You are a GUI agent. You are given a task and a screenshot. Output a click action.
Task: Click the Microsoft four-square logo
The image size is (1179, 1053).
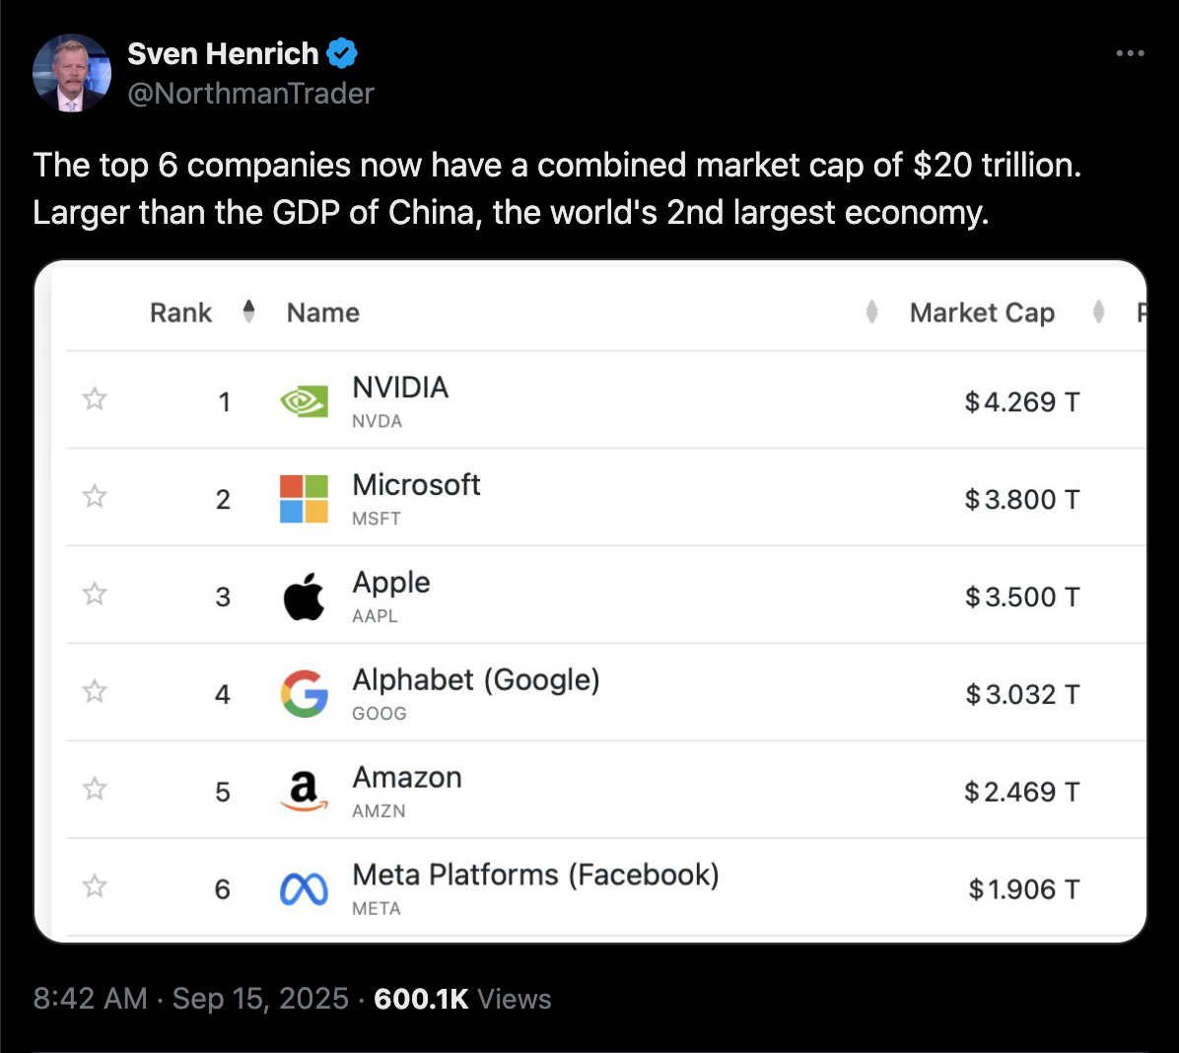304,499
